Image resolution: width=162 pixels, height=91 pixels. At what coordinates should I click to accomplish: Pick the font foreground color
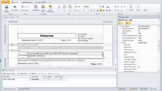click(108, 7)
